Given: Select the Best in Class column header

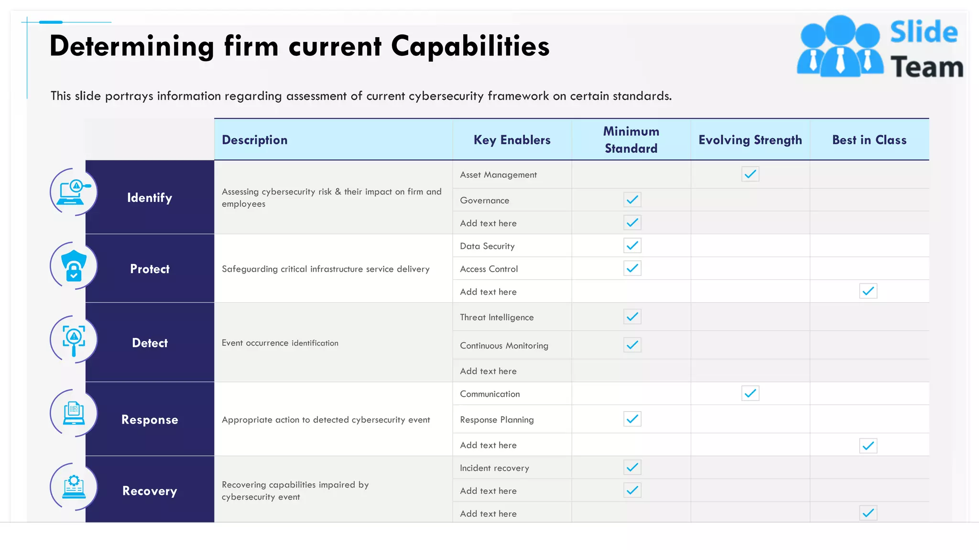Looking at the screenshot, I should pos(869,140).
